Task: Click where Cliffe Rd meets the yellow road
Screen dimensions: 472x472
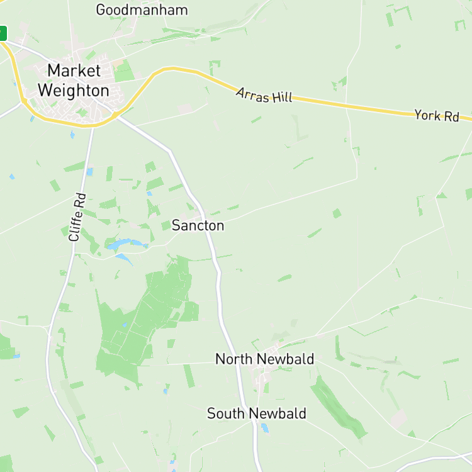Action: pyautogui.click(x=93, y=126)
